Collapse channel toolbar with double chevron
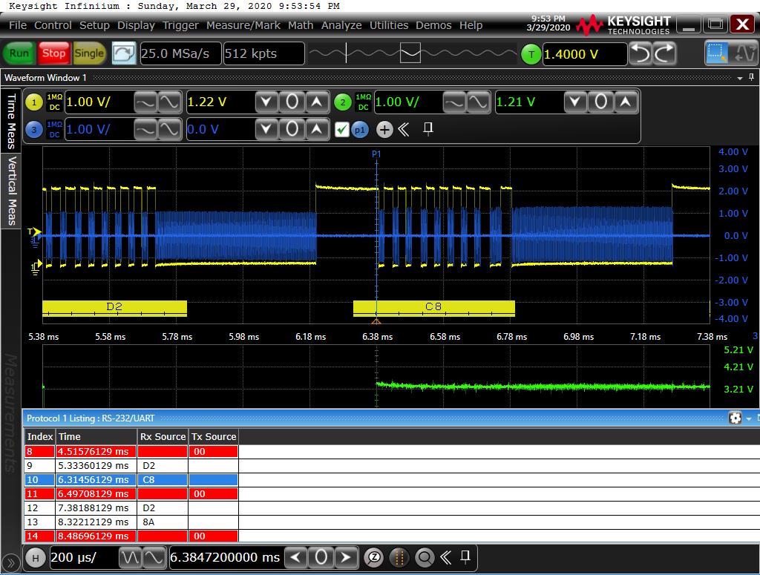This screenshot has width=760, height=575. click(x=404, y=130)
